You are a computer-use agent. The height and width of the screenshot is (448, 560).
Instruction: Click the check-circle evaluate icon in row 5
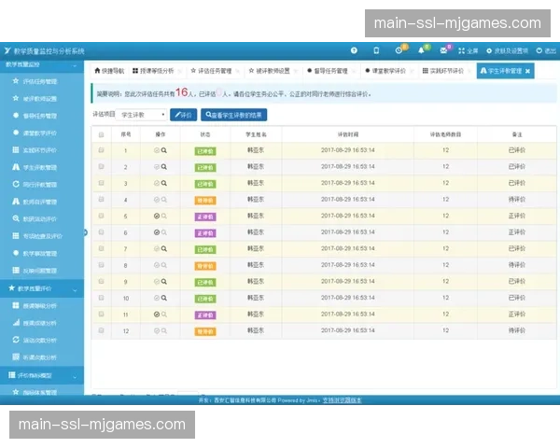pyautogui.click(x=157, y=216)
